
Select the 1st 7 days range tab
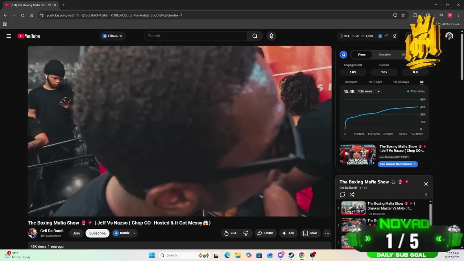tap(375, 82)
